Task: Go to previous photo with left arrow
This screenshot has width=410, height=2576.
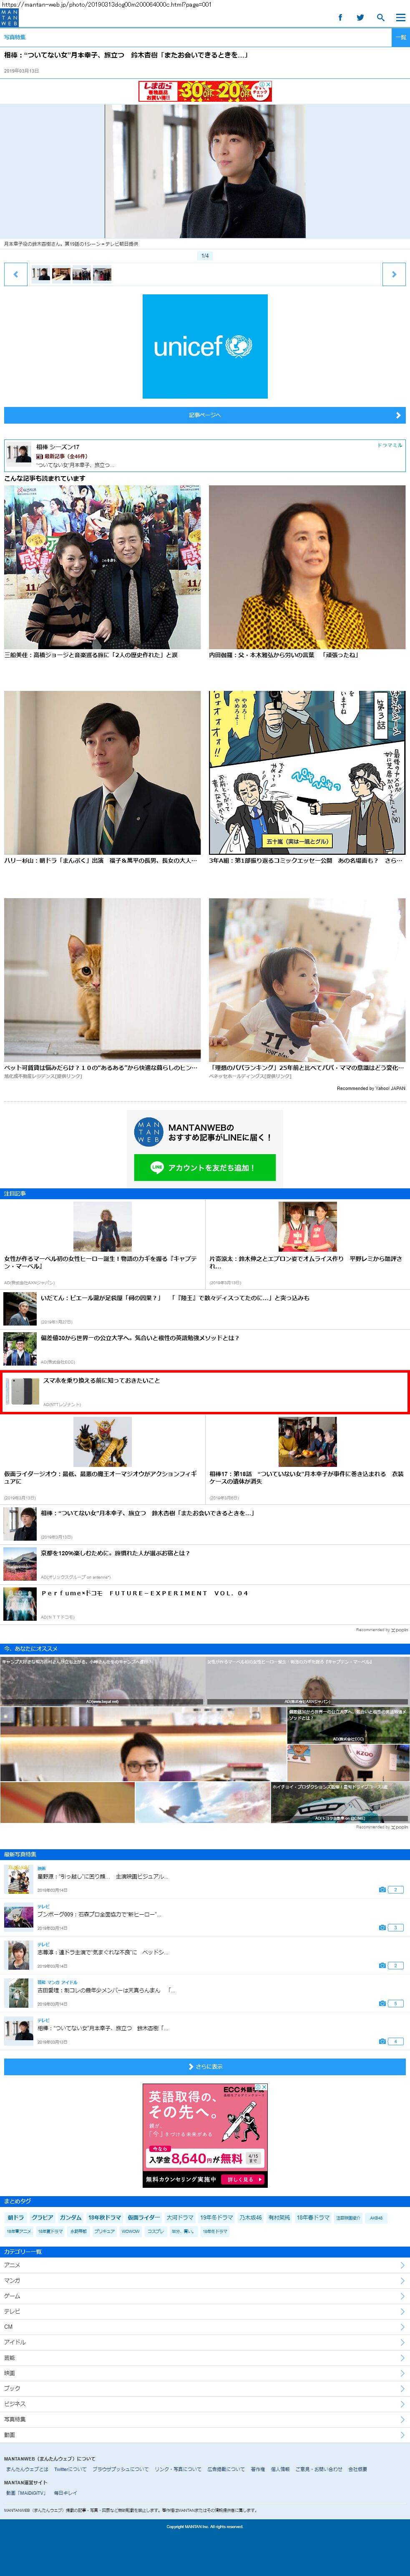Action: (15, 274)
